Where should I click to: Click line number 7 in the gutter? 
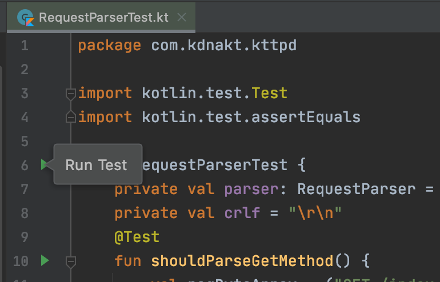pyautogui.click(x=25, y=189)
